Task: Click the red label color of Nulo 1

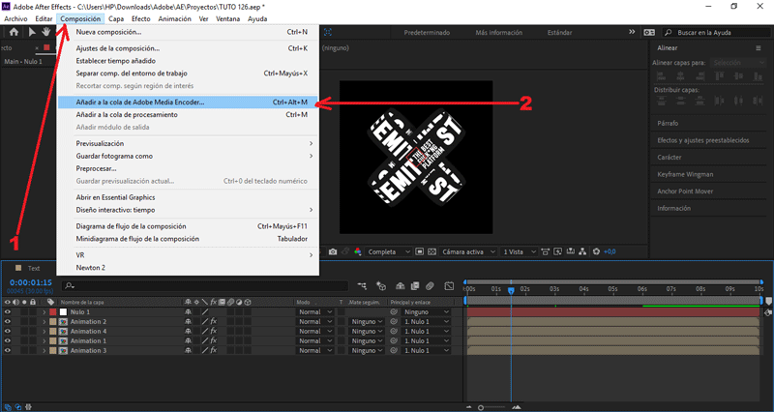Action: [x=53, y=312]
